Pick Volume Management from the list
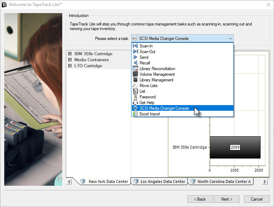The width and height of the screenshot is (274, 207). tap(182, 74)
